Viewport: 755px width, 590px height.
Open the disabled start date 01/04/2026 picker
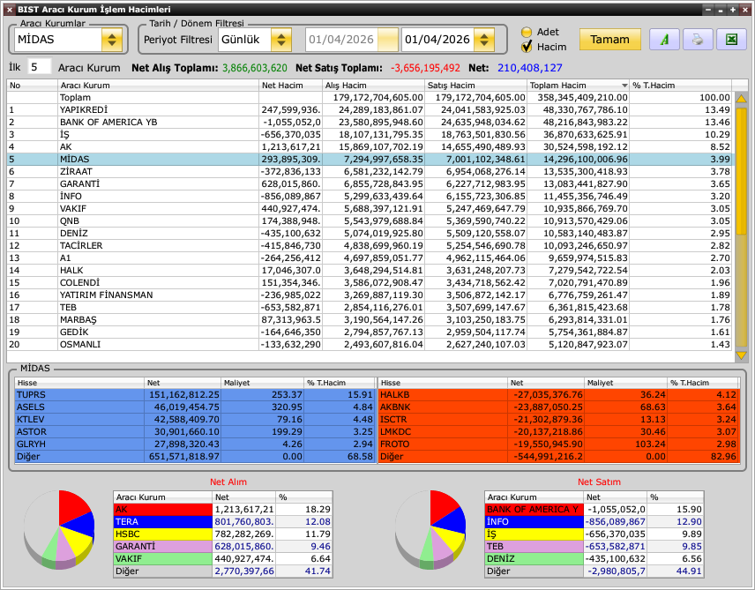387,40
